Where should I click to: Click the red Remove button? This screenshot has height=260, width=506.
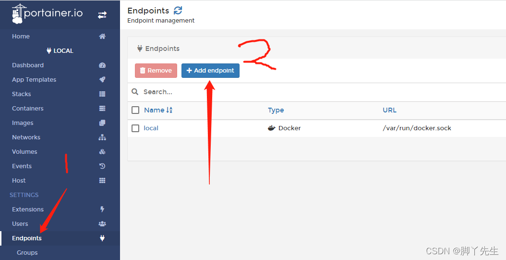coord(156,71)
